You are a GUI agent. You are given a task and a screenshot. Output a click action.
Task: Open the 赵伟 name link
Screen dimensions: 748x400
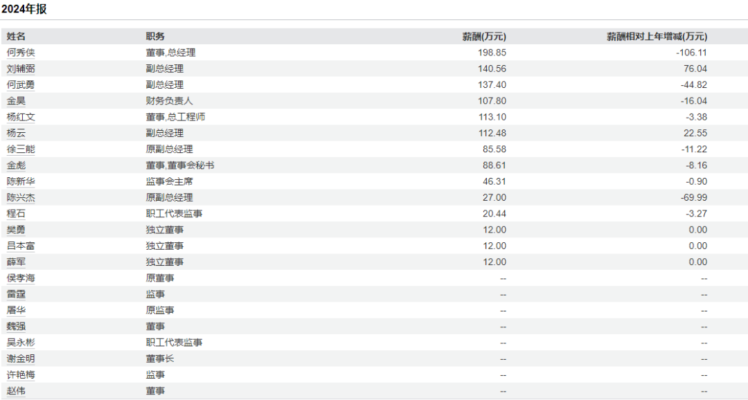point(16,390)
